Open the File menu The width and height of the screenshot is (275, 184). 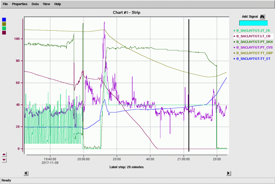point(5,4)
